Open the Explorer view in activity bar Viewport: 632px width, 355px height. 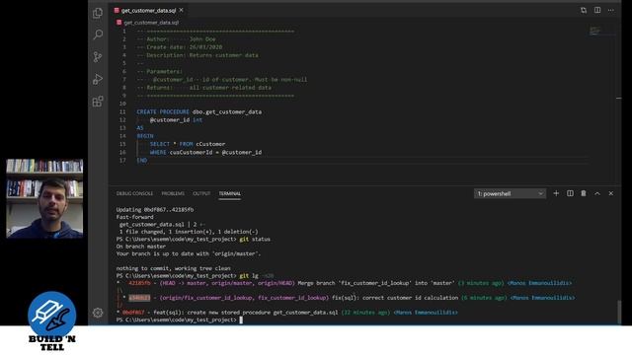pos(98,13)
